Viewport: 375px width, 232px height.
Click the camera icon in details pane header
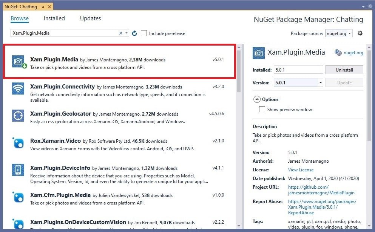point(259,53)
